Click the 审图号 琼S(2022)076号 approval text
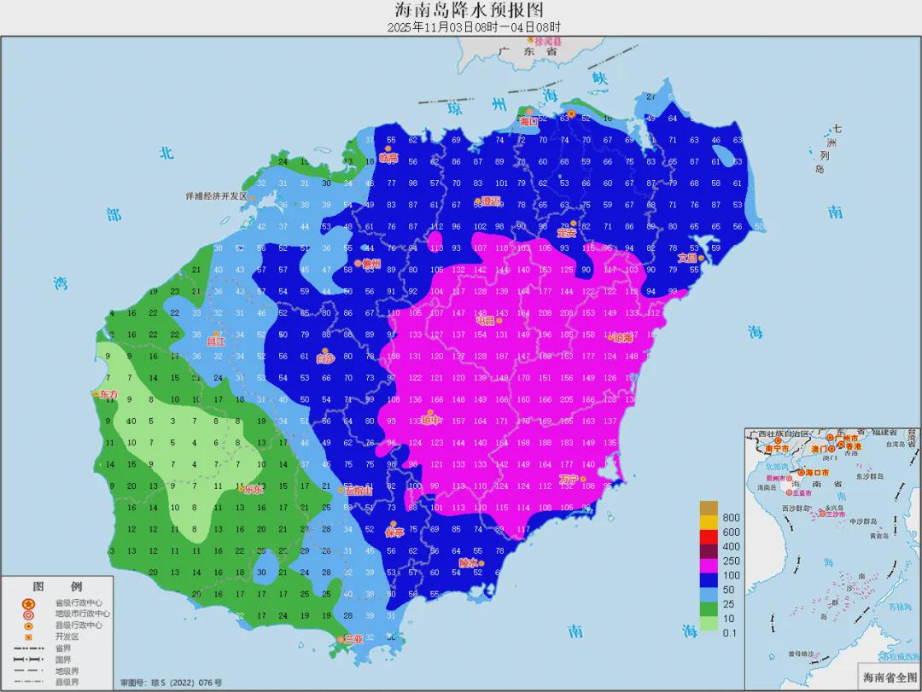The width and height of the screenshot is (922, 692). [x=172, y=683]
